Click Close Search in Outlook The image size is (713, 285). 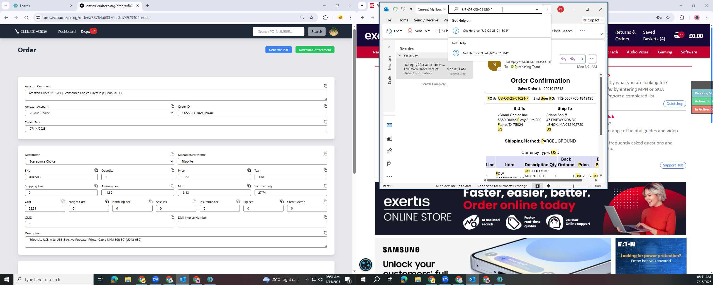[562, 31]
